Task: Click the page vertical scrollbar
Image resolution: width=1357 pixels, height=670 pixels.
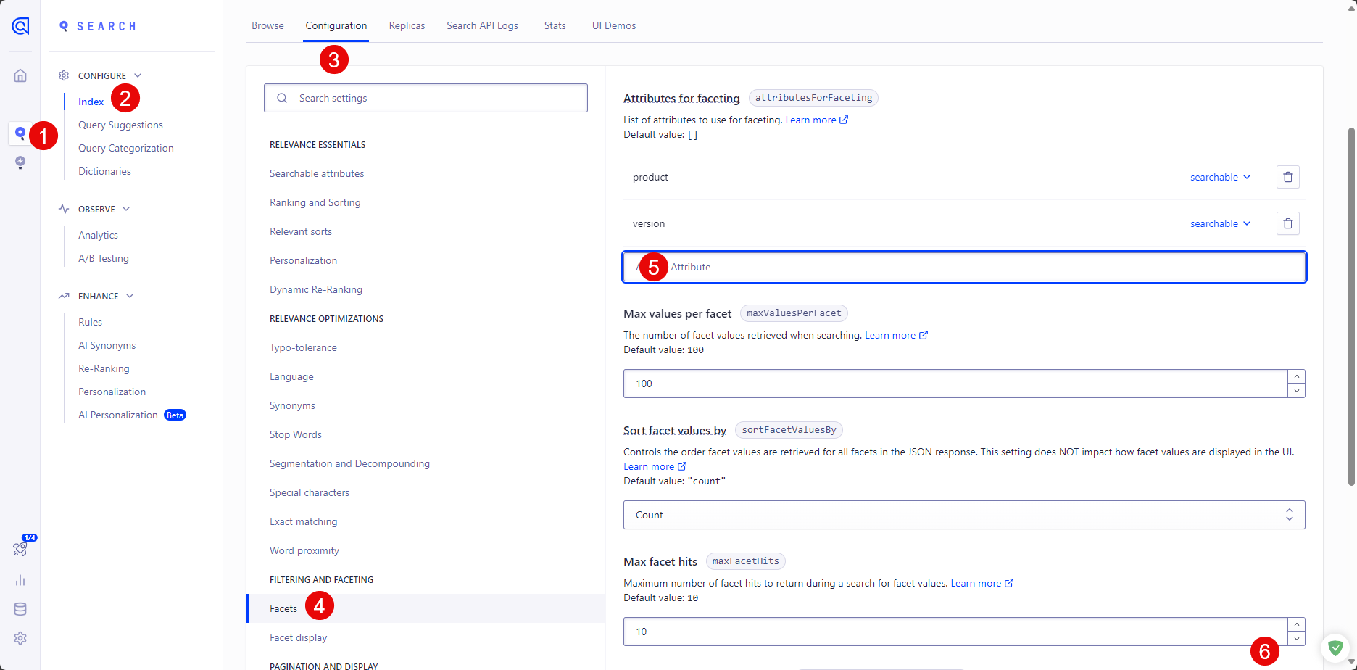Action: (x=1351, y=306)
